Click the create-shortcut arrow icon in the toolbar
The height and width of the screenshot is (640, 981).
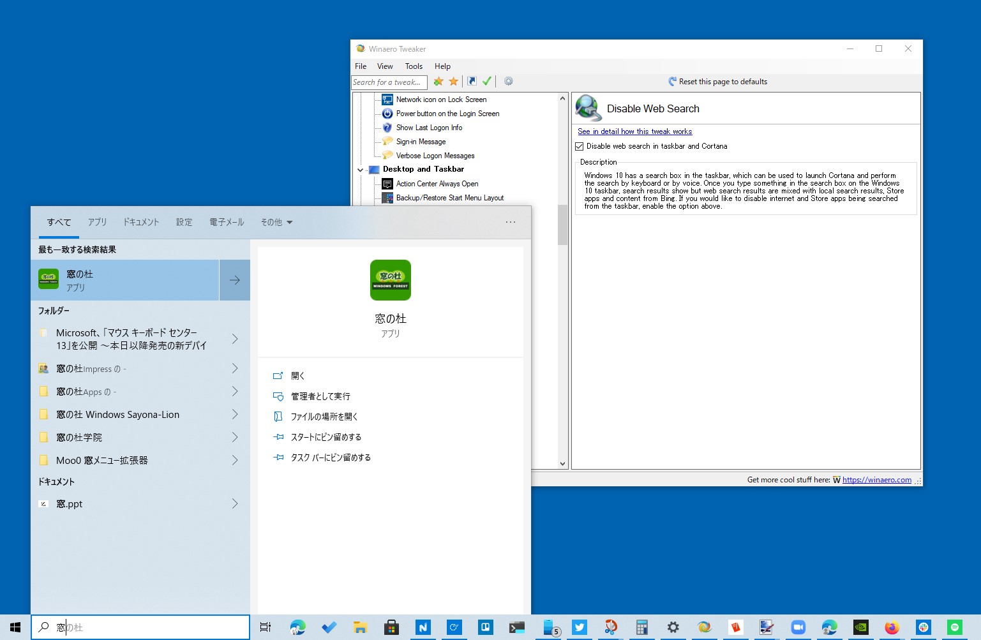point(471,81)
